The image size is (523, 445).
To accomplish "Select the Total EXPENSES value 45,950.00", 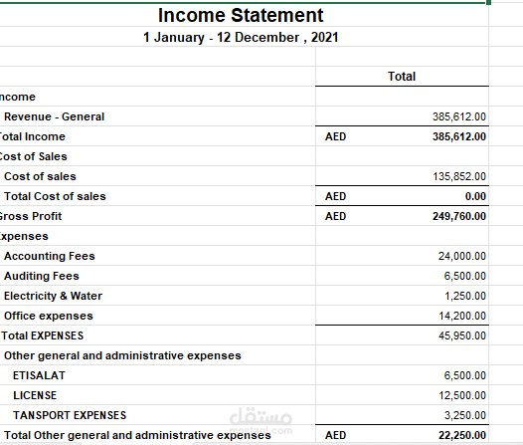I will click(462, 335).
